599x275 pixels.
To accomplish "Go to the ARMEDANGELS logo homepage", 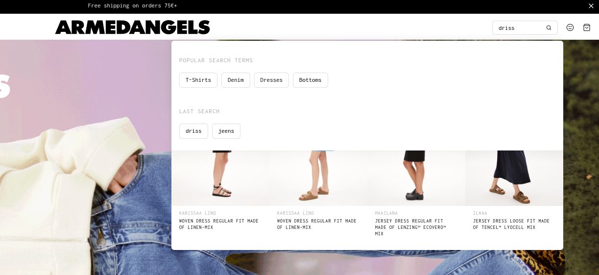I will pos(133,27).
